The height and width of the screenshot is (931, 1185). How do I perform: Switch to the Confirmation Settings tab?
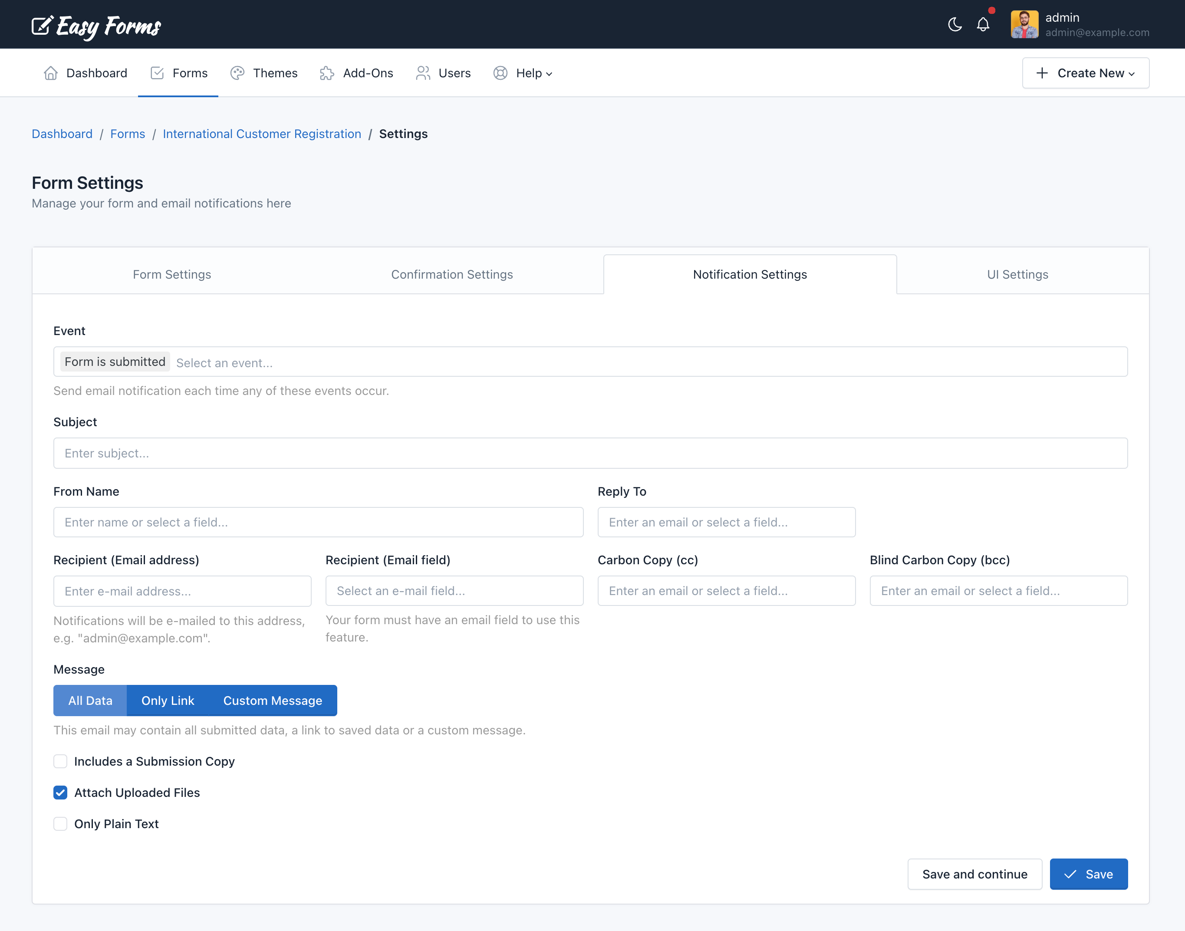[x=452, y=274]
